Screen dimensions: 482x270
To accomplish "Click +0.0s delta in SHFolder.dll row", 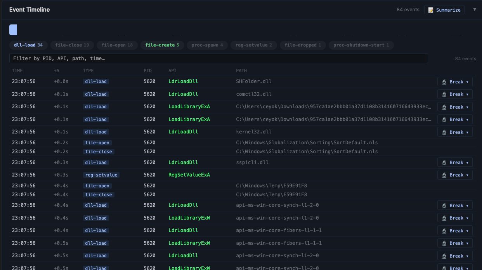I will click(x=61, y=81).
